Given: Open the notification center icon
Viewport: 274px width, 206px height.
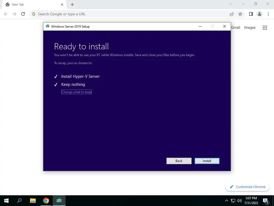Looking at the screenshot, I should tap(265, 201).
